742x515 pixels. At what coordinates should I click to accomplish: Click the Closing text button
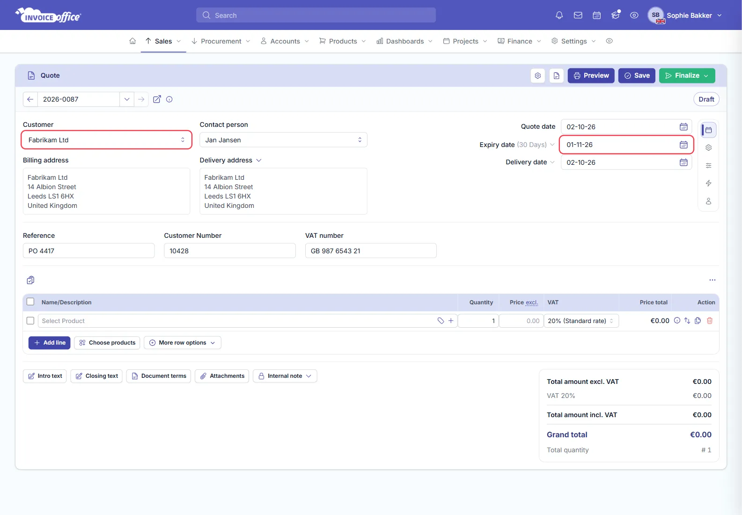[x=96, y=376]
